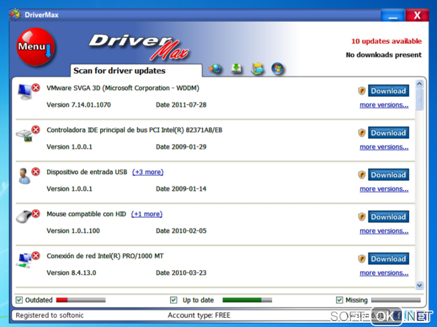The height and width of the screenshot is (327, 437).
Task: Click Date 2010-02-05 text
Action: point(181,231)
